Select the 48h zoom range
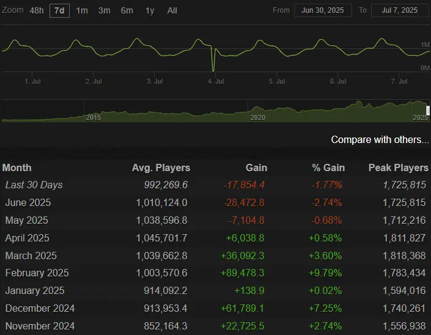This screenshot has width=431, height=335. [x=37, y=10]
